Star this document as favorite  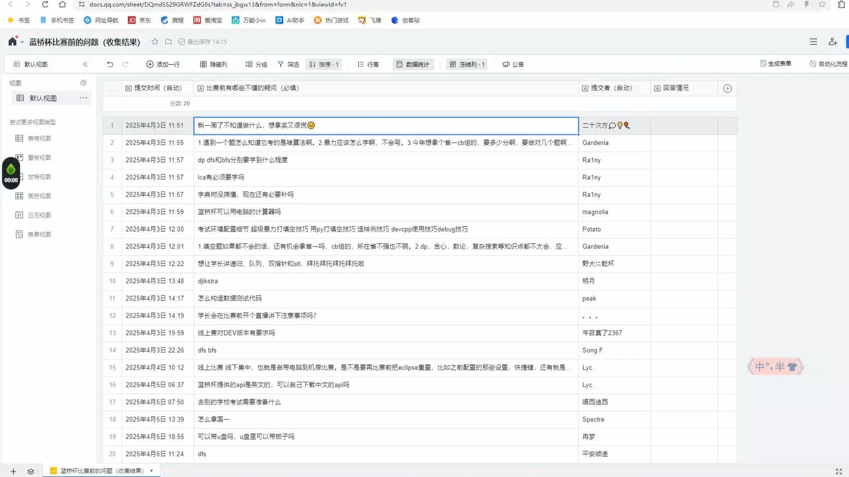pyautogui.click(x=155, y=42)
